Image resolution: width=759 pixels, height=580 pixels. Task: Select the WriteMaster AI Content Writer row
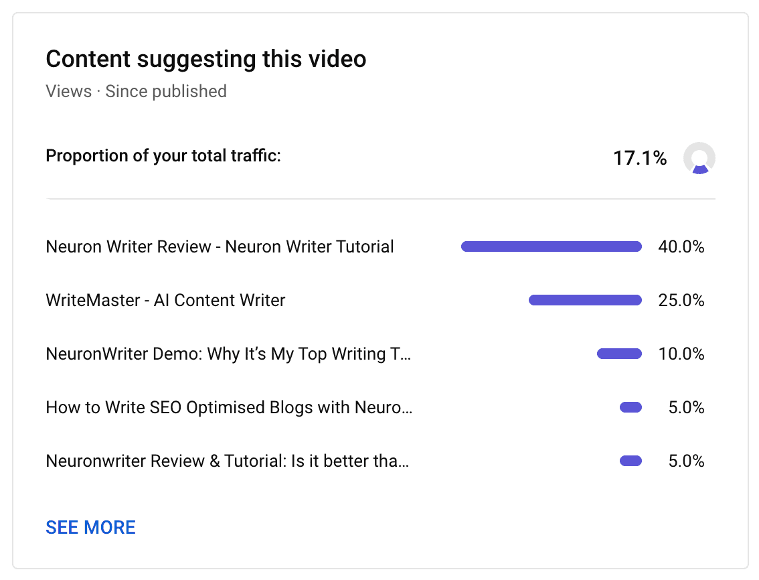(165, 300)
